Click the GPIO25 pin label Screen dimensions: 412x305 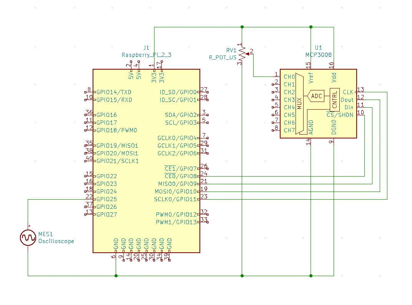point(106,199)
